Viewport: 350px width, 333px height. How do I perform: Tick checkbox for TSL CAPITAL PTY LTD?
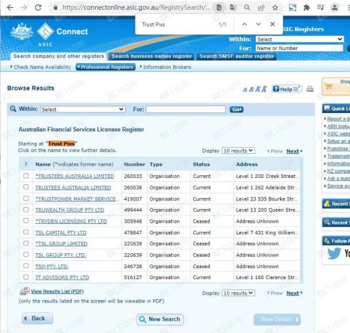(26, 233)
